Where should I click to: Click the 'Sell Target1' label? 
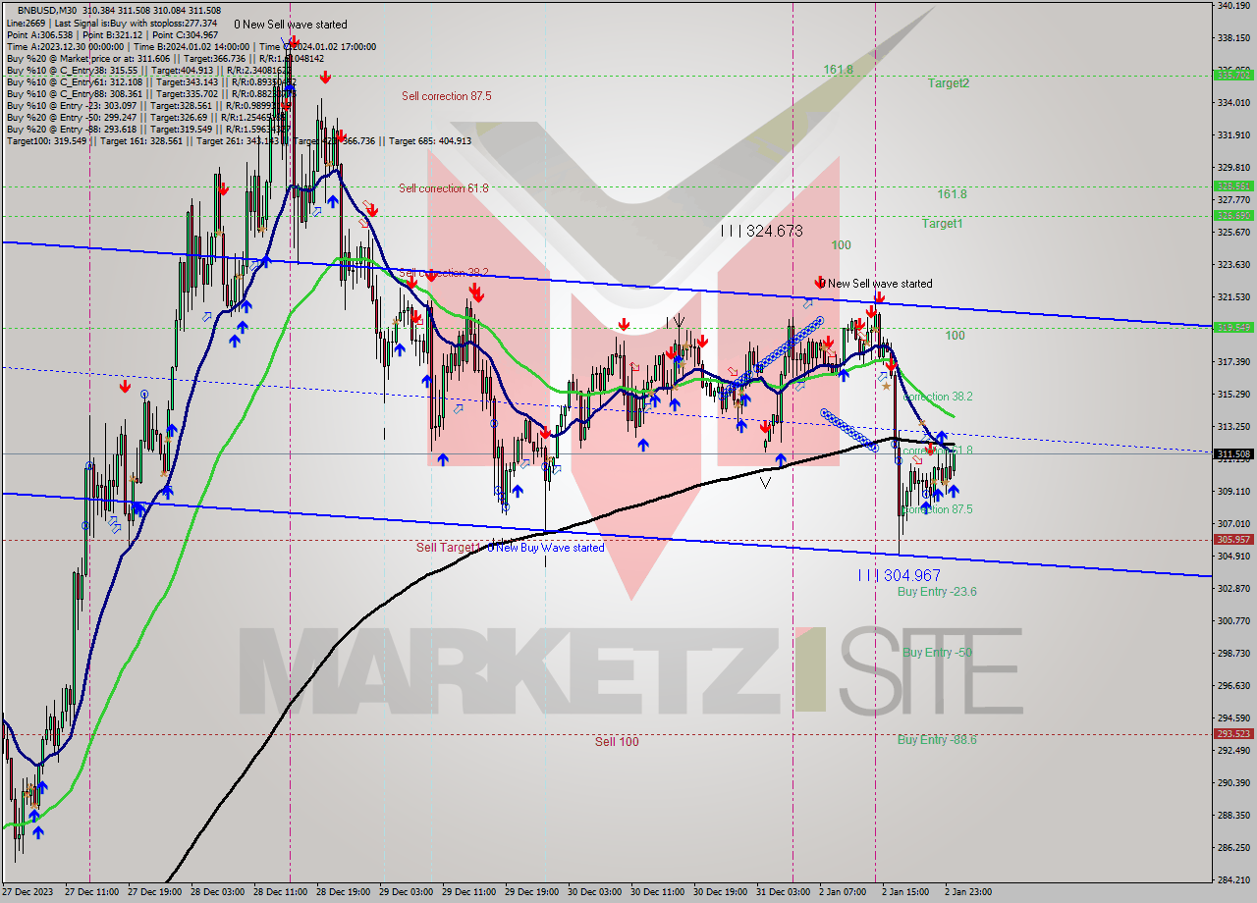pyautogui.click(x=448, y=548)
